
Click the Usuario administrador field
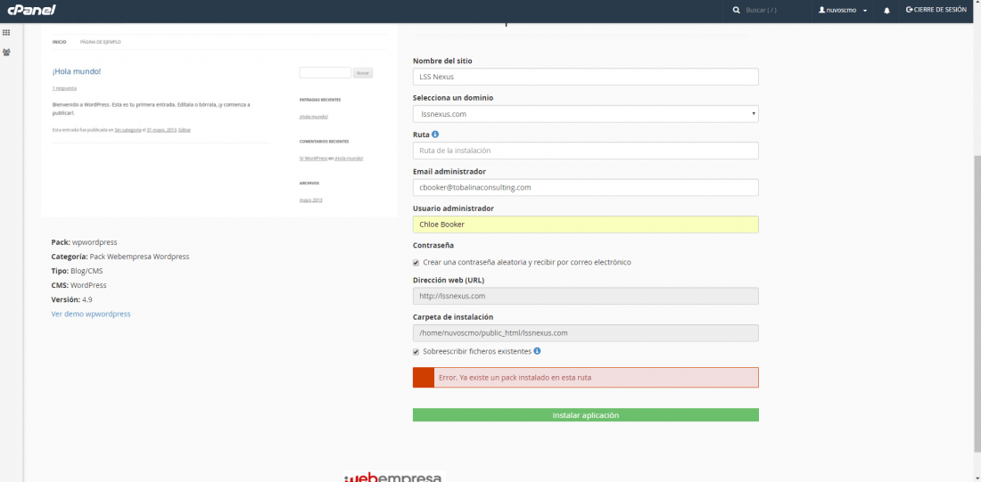coord(586,225)
